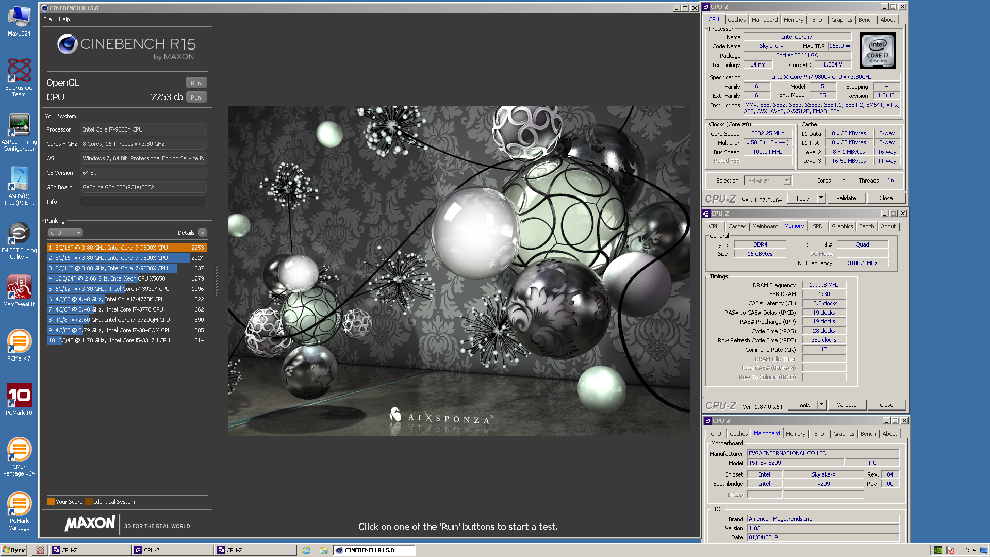Open Graphics tab in Memory CPU-Z window
The width and height of the screenshot is (990, 557).
coord(842,226)
